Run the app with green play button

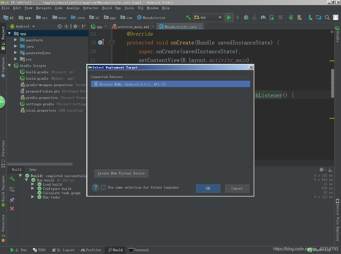tap(229, 17)
